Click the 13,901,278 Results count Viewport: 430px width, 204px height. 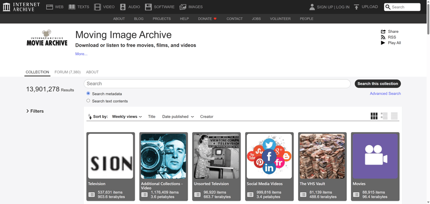(50, 89)
